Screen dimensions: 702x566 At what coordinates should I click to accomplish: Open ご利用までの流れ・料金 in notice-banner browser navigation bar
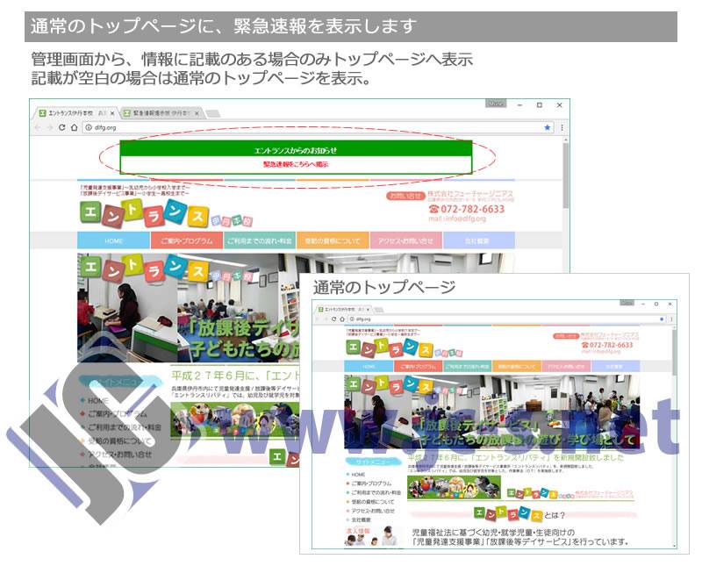260,240
